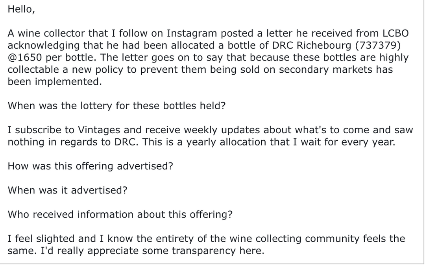Click the "Hello," greeting line

pyautogui.click(x=21, y=9)
